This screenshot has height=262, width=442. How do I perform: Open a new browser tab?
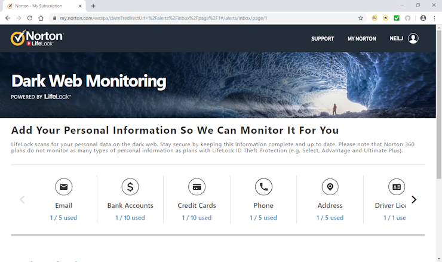[93, 6]
